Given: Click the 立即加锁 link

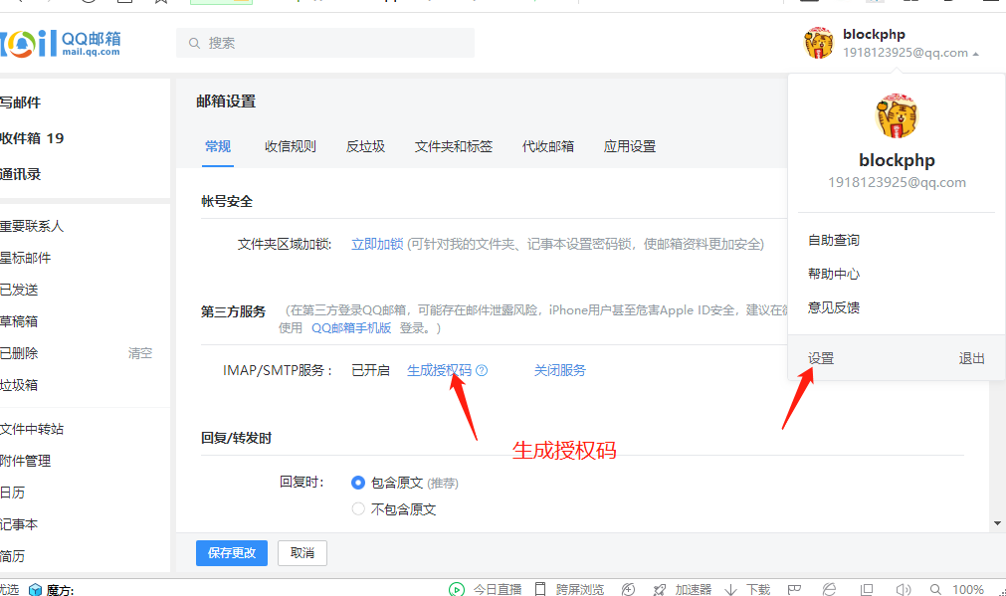Looking at the screenshot, I should point(377,244).
